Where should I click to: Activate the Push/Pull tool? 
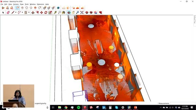click(x=33, y=13)
